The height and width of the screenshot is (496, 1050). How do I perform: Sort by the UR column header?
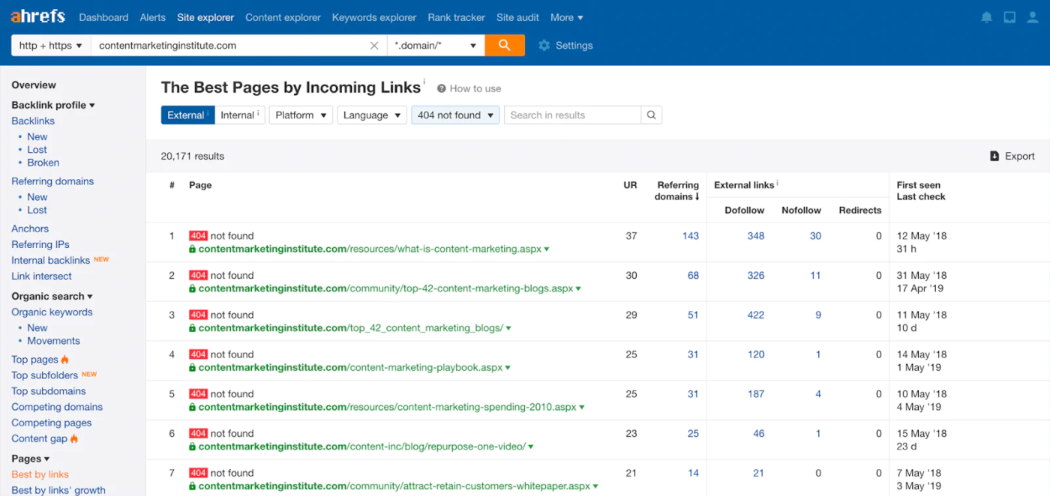coord(630,185)
